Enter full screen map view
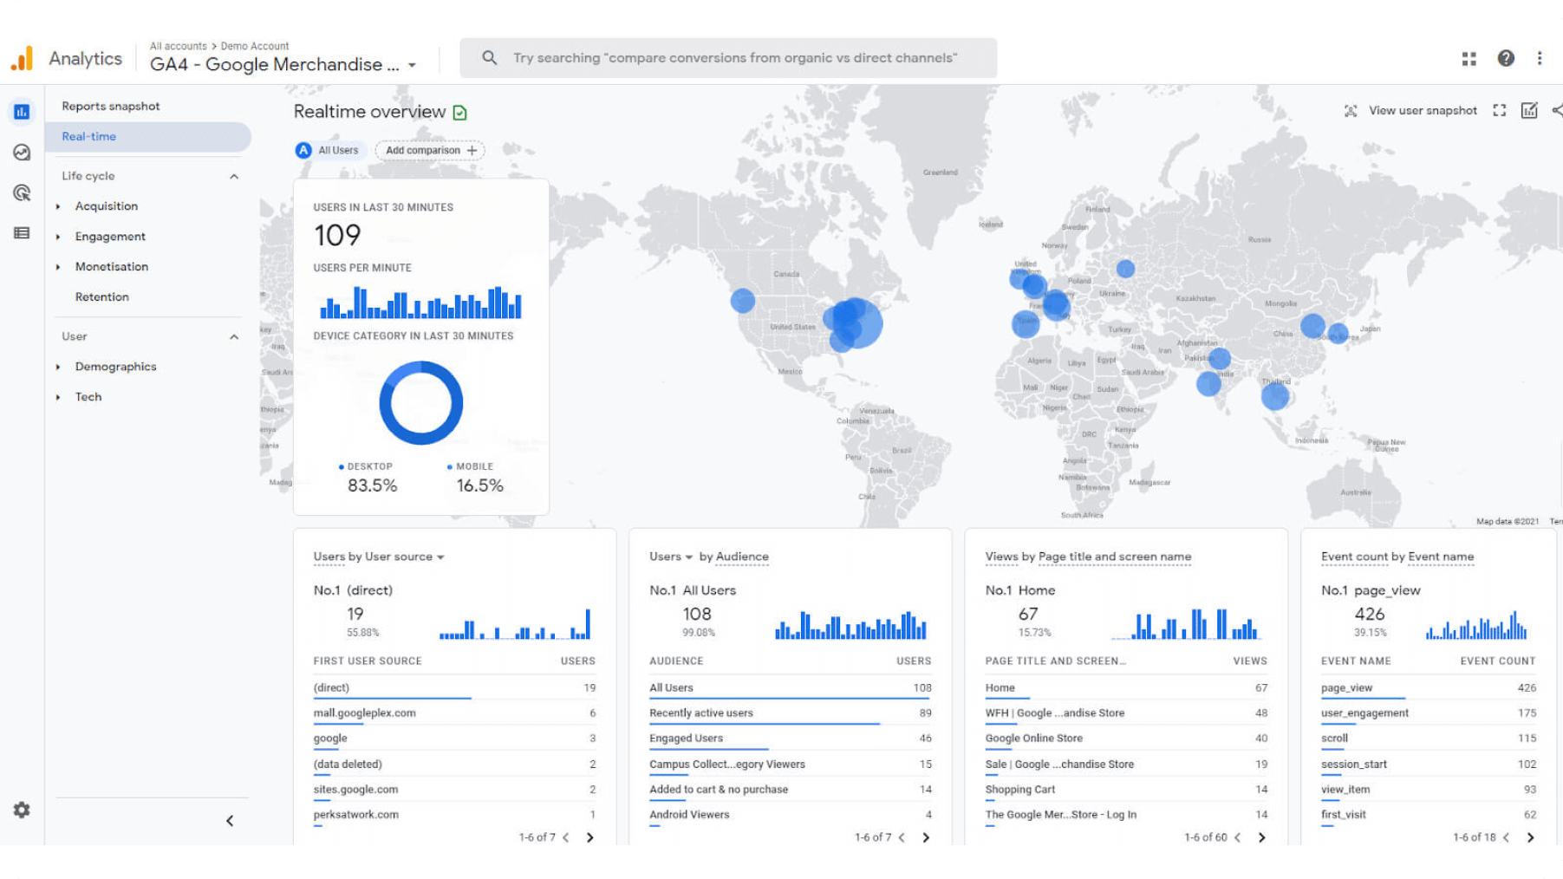 (1499, 111)
